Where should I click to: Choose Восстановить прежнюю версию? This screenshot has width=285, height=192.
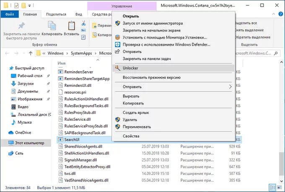click(174, 78)
